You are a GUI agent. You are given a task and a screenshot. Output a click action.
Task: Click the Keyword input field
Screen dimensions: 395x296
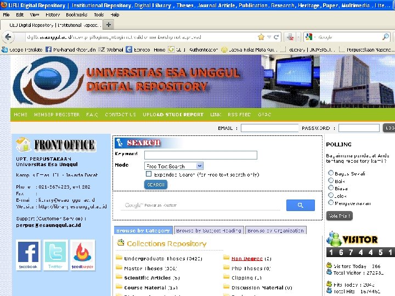201,155
